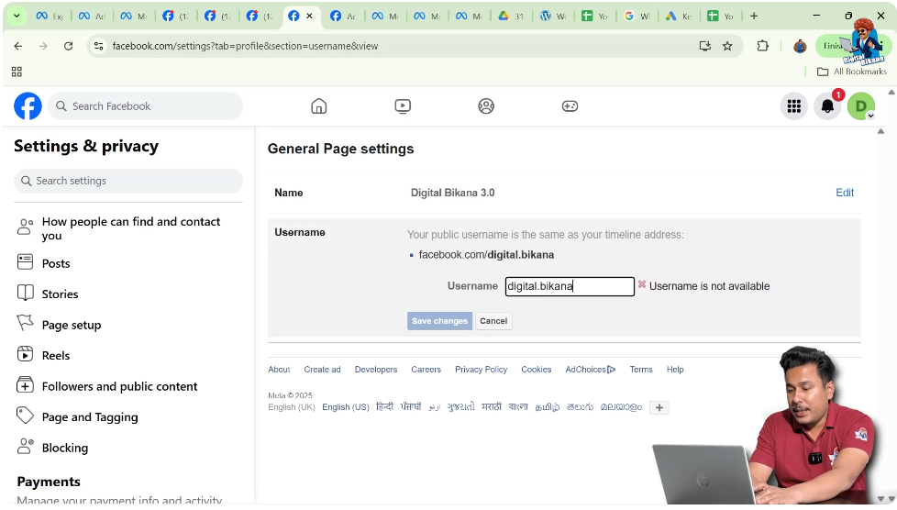Open the Extensions puzzle icon
897x510 pixels.
point(762,46)
